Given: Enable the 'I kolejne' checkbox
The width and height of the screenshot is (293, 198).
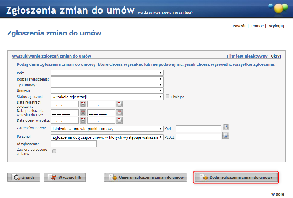Looking at the screenshot, I should click(x=168, y=97).
